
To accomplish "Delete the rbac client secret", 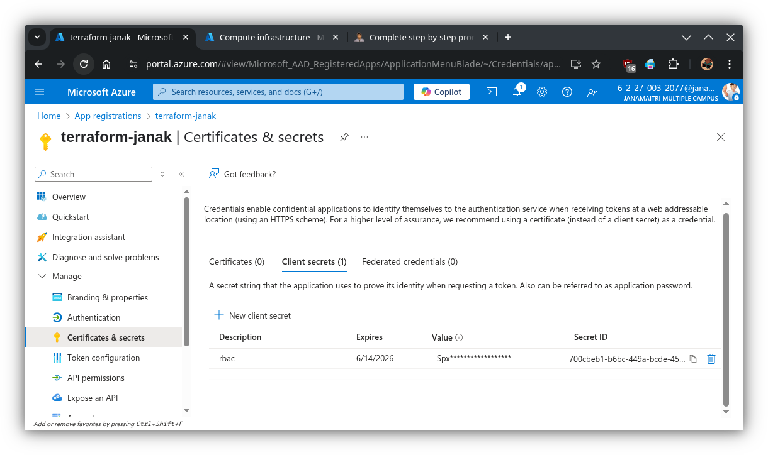I will click(x=711, y=359).
